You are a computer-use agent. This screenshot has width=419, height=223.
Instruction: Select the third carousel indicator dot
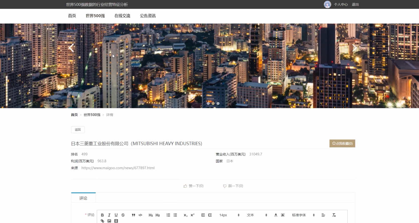218,104
